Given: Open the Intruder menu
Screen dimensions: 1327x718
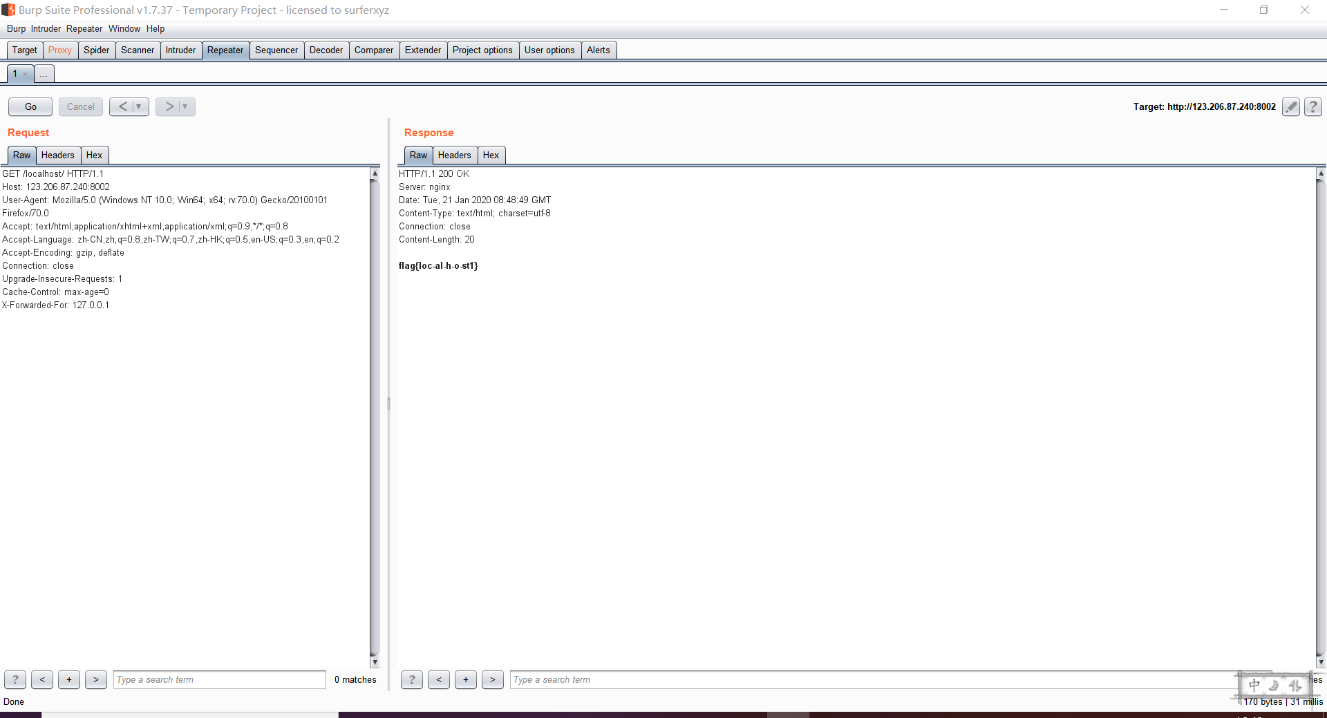Looking at the screenshot, I should coord(46,28).
